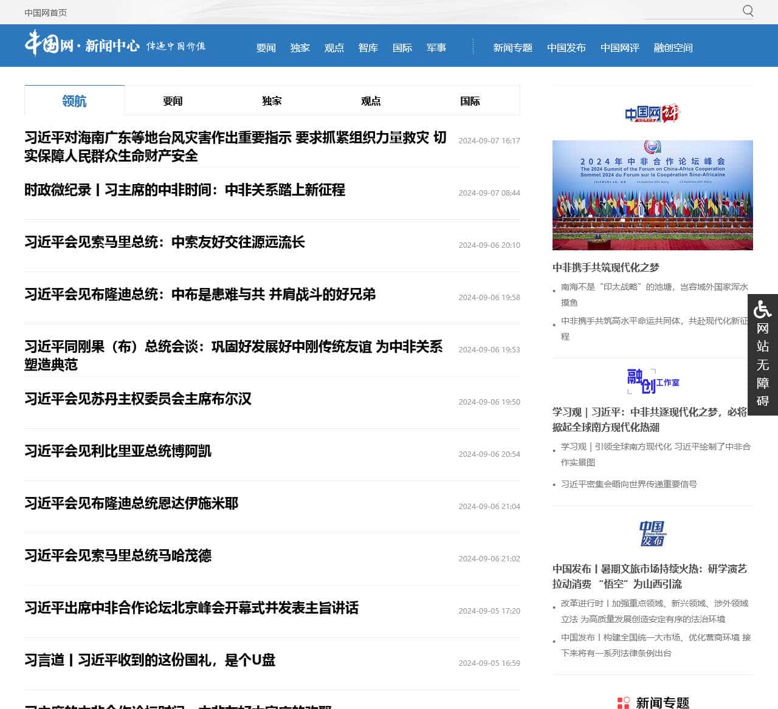Open 习近平会见布隆迪总统：中布是患难与共 article
The height and width of the screenshot is (709, 778).
coord(200,295)
